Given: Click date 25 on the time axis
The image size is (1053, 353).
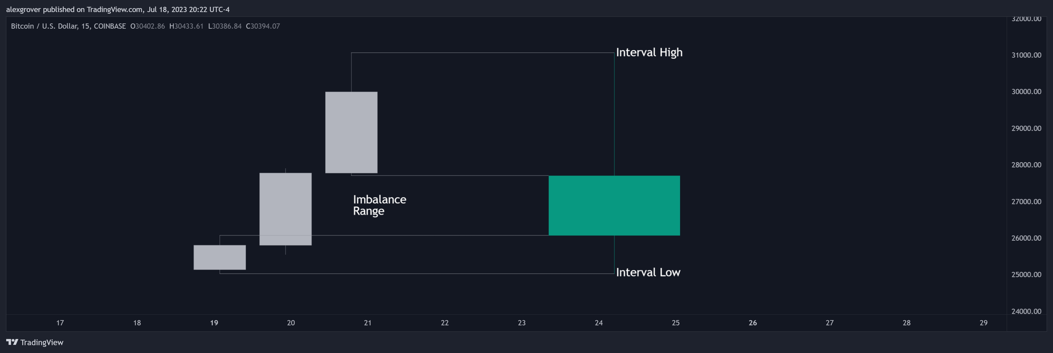Looking at the screenshot, I should coord(676,323).
